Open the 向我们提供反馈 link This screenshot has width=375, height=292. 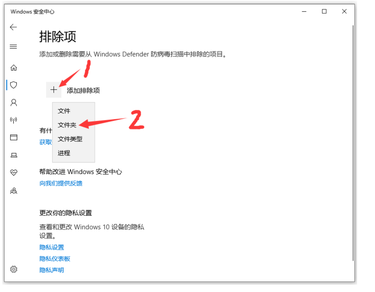pos(61,183)
